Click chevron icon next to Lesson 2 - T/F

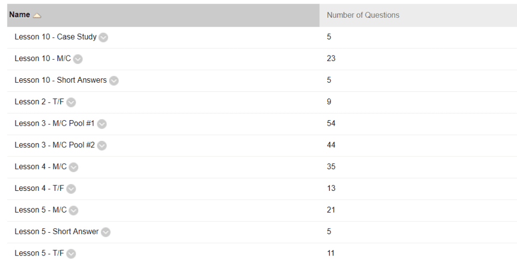point(71,102)
